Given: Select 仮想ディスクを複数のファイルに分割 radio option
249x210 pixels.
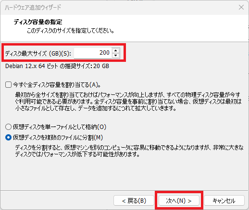Looking at the screenshot, I should [x=8, y=138].
